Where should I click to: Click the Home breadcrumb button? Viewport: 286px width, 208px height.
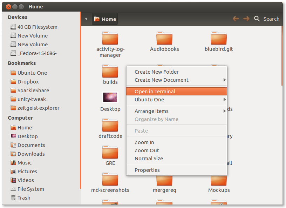[104, 19]
